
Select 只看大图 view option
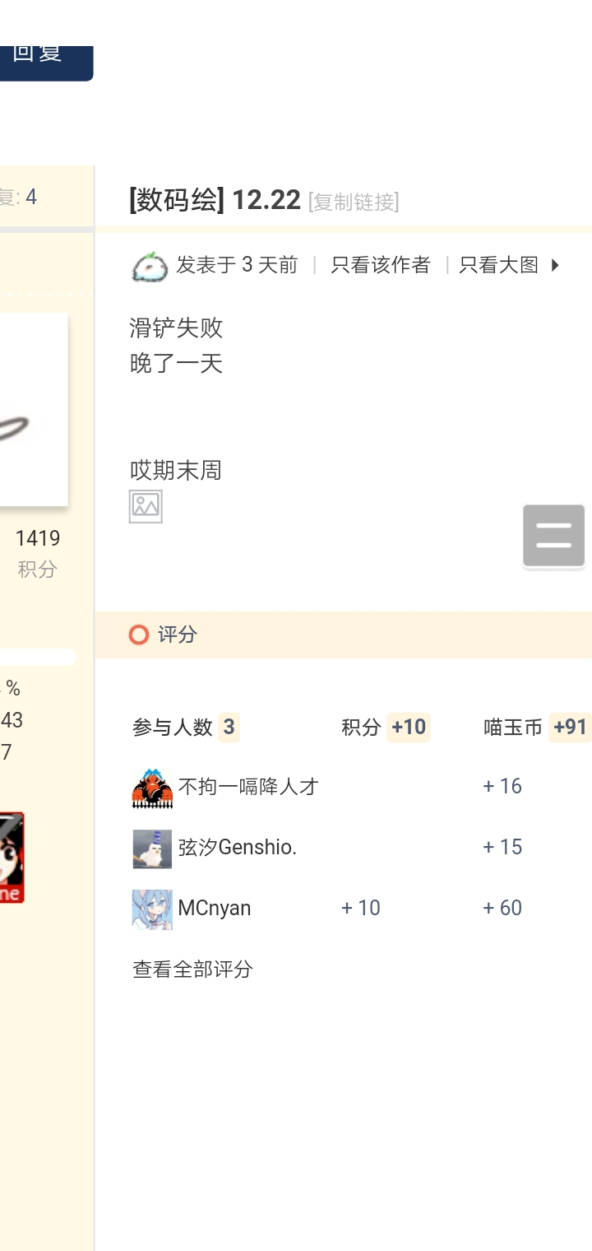pyautogui.click(x=498, y=264)
